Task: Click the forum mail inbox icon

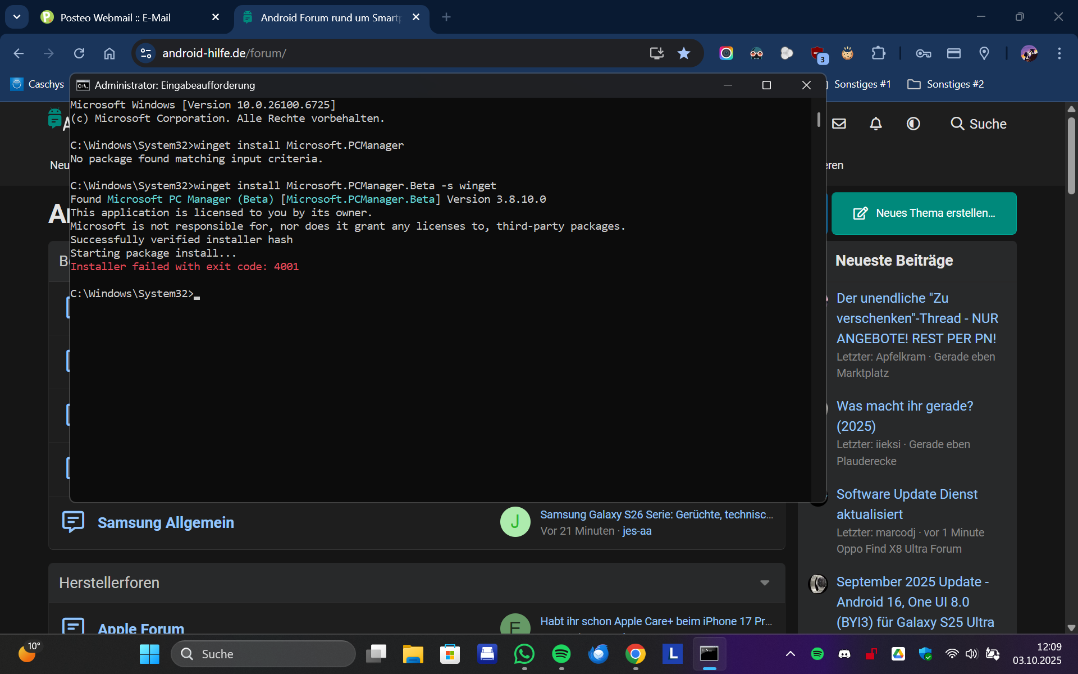Action: (839, 124)
